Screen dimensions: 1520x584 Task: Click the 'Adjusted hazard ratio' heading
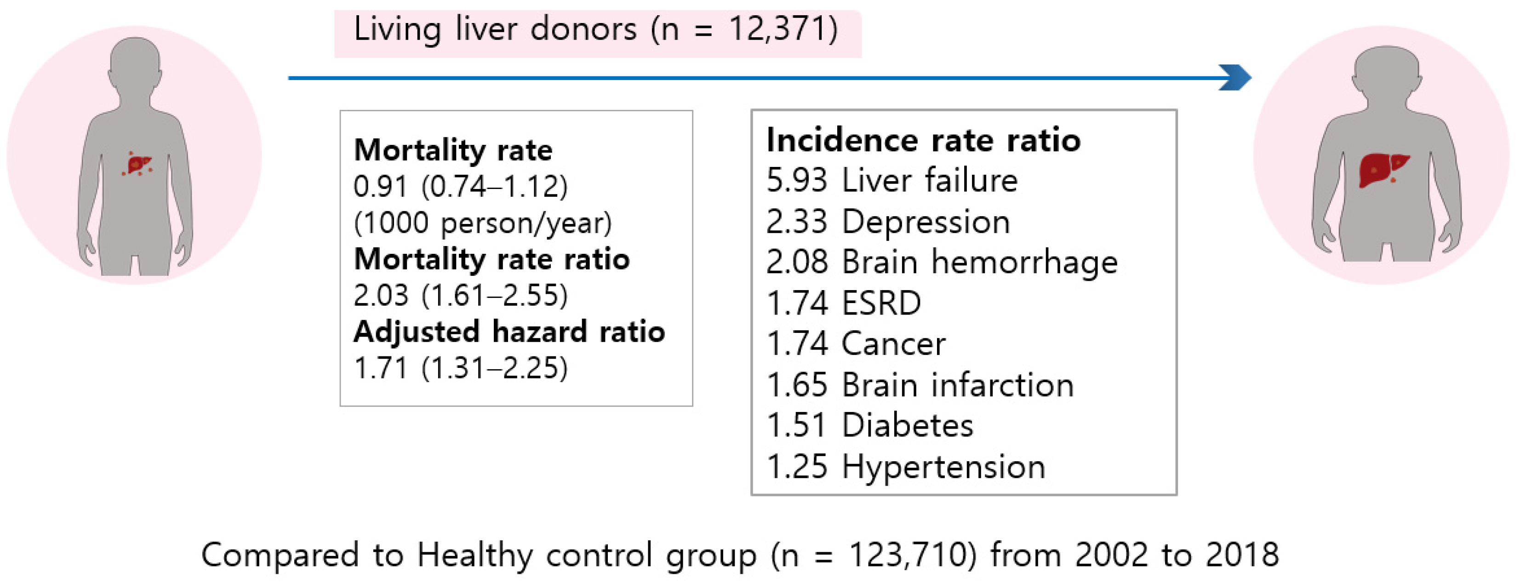click(x=509, y=332)
